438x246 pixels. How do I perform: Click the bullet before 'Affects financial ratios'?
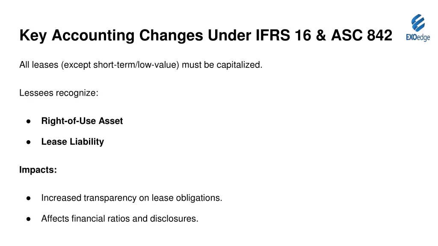coord(28,219)
